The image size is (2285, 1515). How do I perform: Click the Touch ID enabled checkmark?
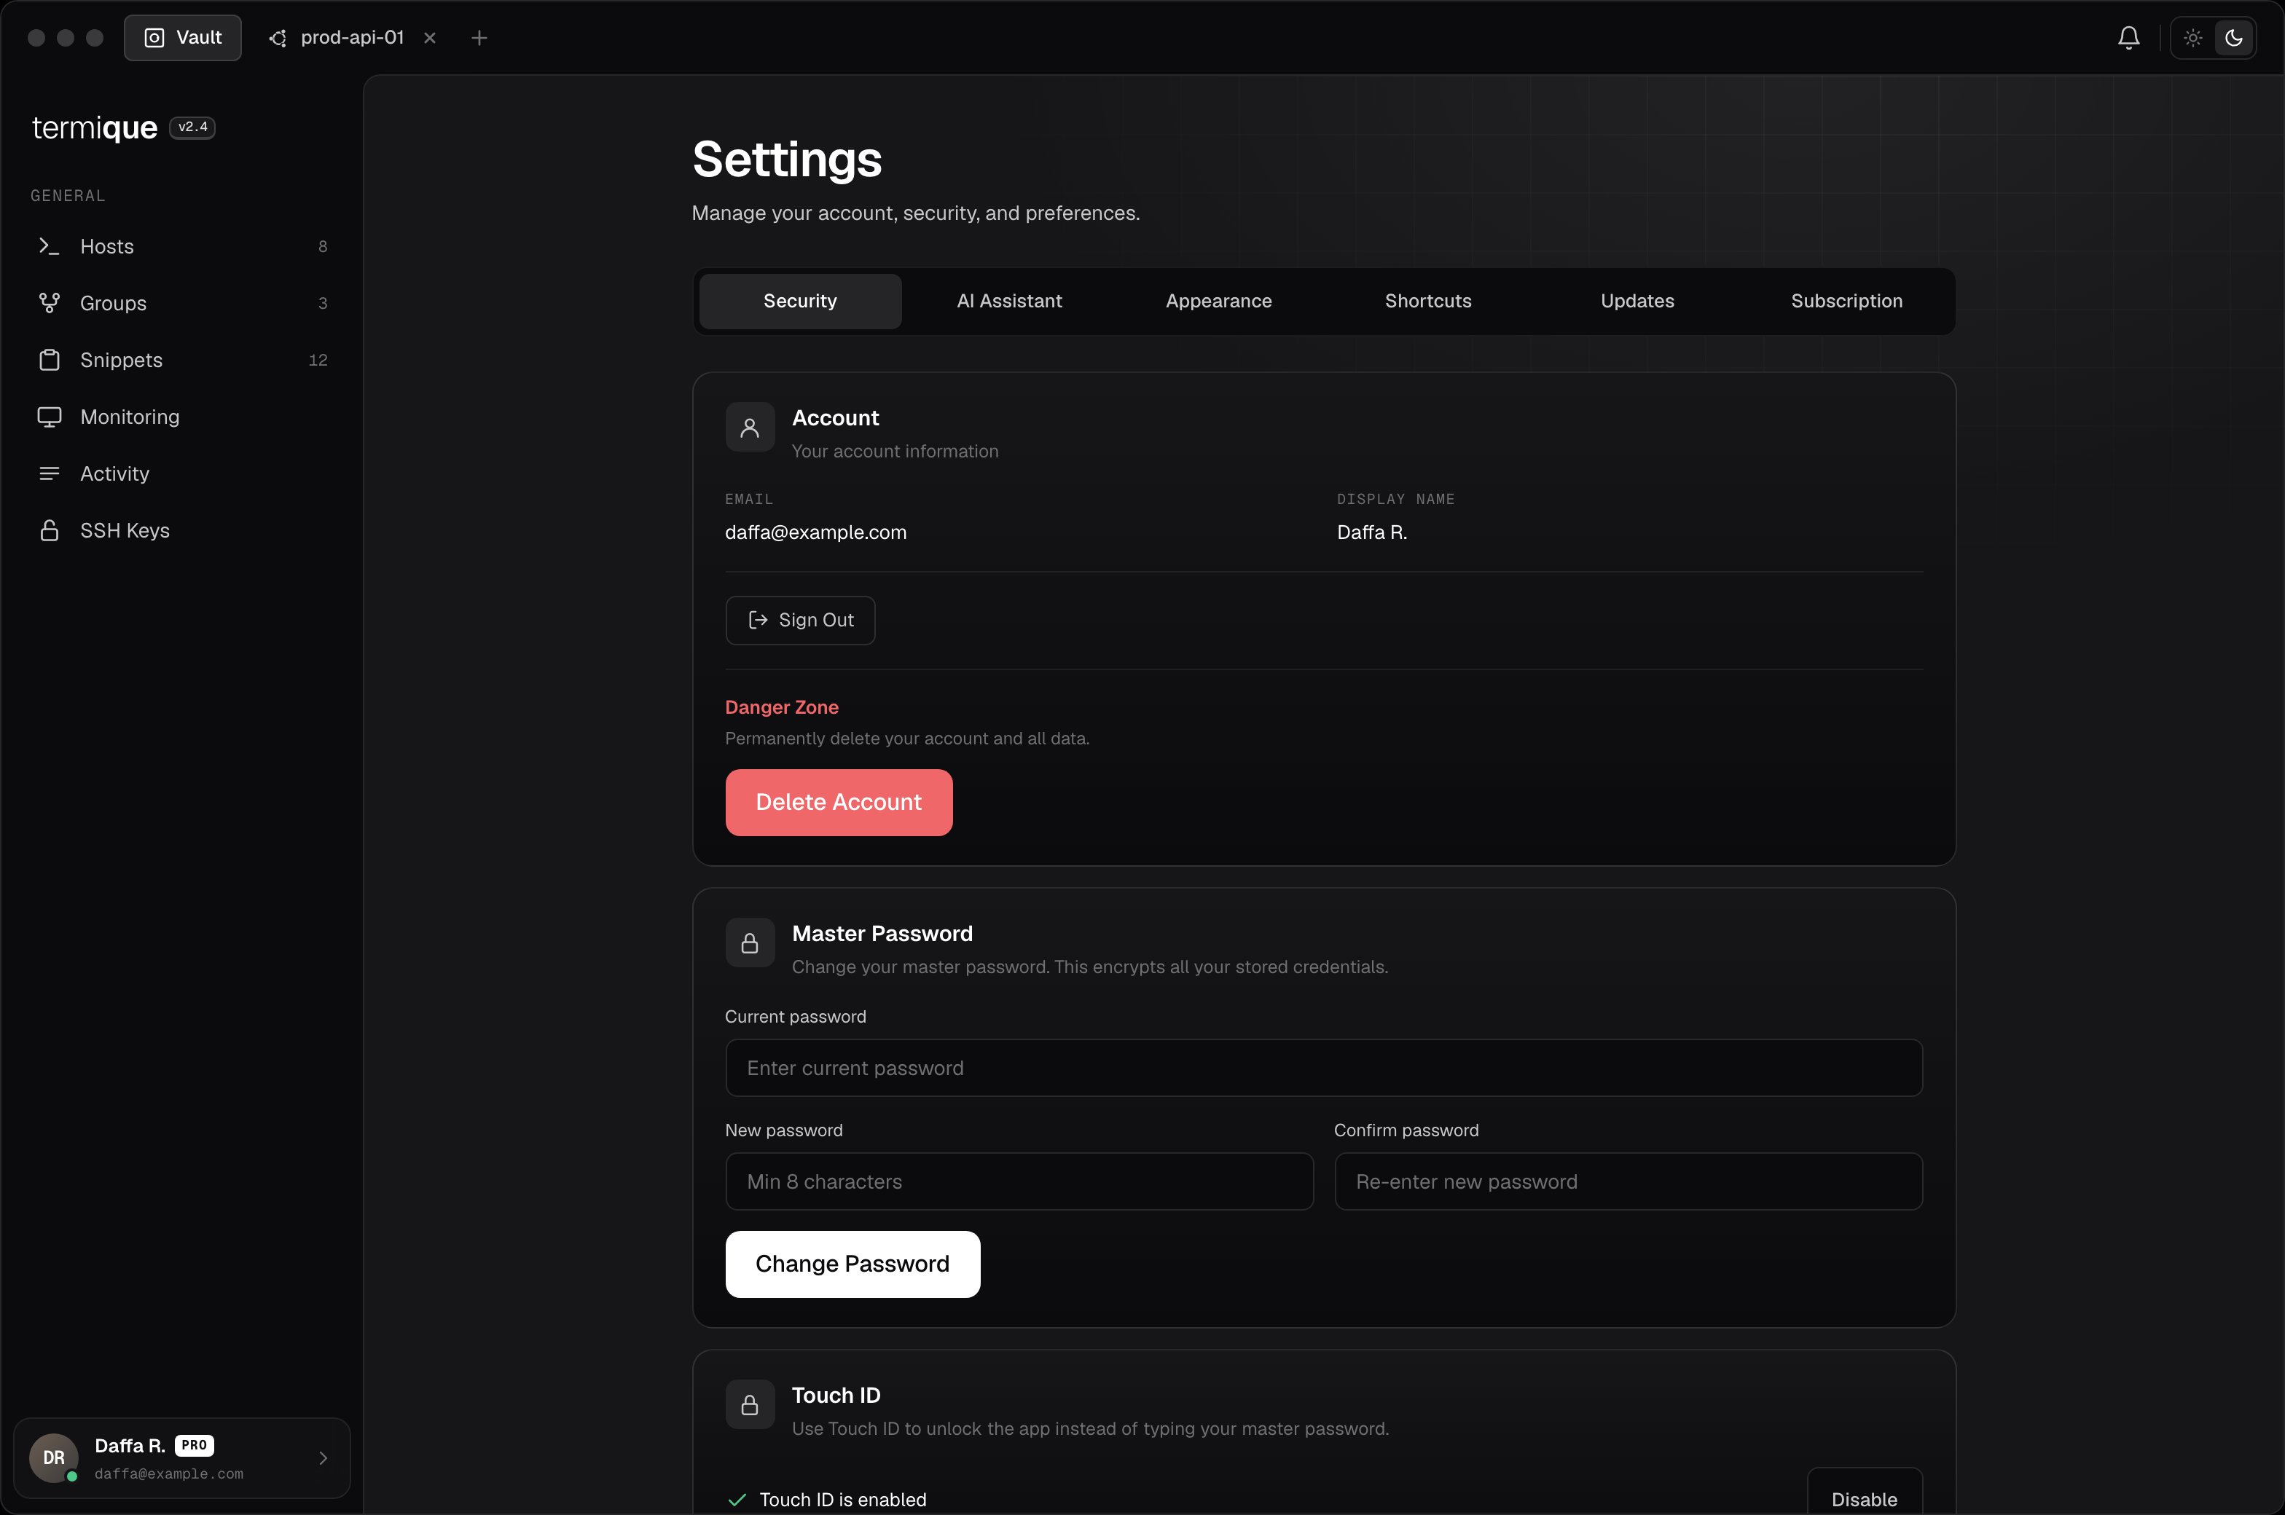pos(737,1500)
